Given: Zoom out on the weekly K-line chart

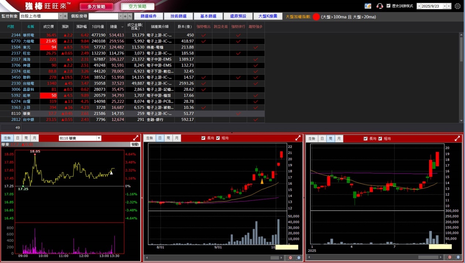Looking at the screenshot, I should (x=457, y=258).
